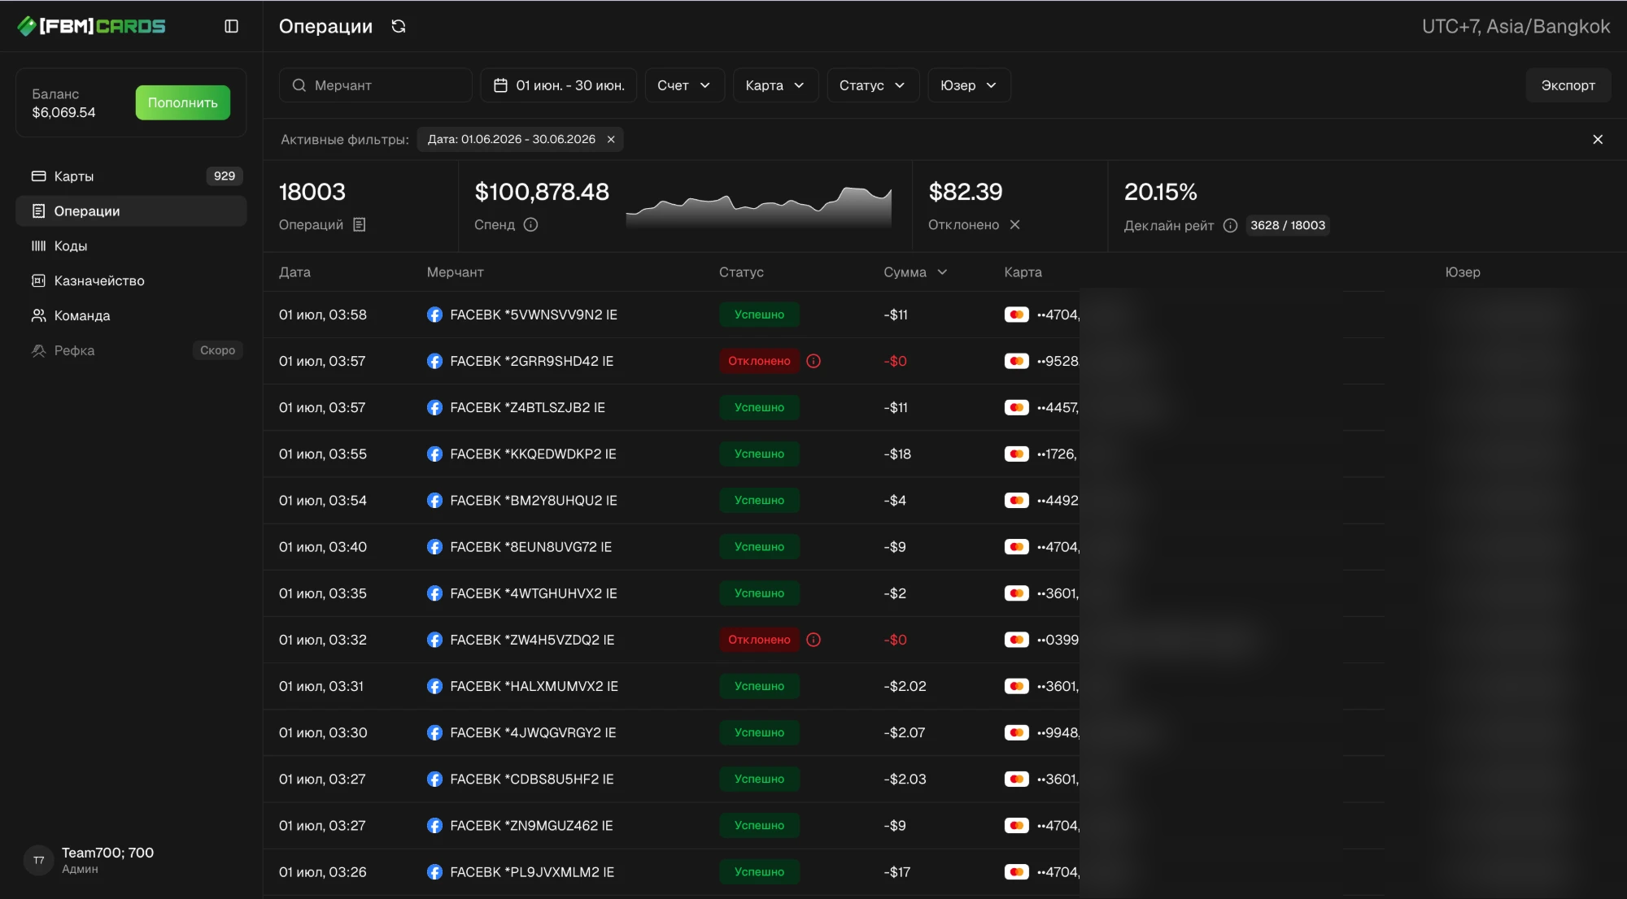The height and width of the screenshot is (899, 1627).
Task: Expand the Карта filter dropdown
Action: pos(775,85)
